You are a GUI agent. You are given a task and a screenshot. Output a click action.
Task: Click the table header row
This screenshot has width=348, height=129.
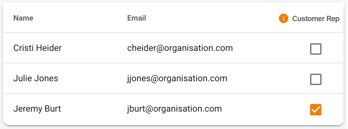[x=173, y=18]
